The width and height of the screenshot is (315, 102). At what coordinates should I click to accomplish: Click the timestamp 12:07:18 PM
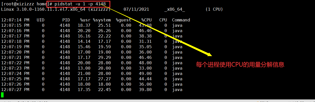tap(15, 41)
